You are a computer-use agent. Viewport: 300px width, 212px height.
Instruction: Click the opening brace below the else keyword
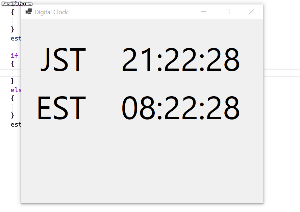click(12, 99)
